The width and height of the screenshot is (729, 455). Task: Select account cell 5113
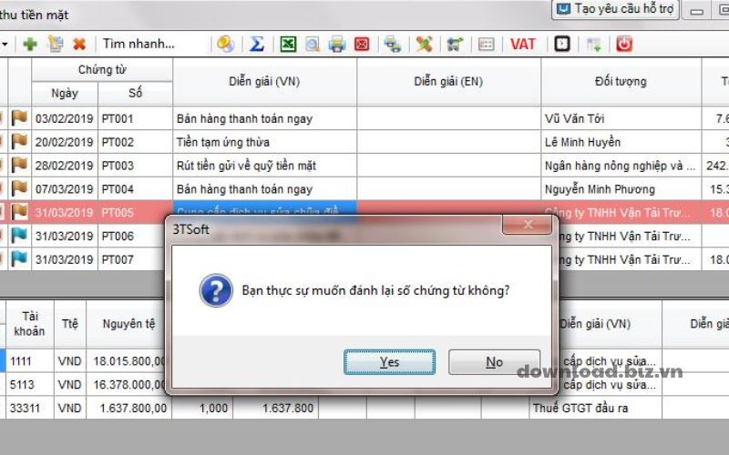(30, 384)
